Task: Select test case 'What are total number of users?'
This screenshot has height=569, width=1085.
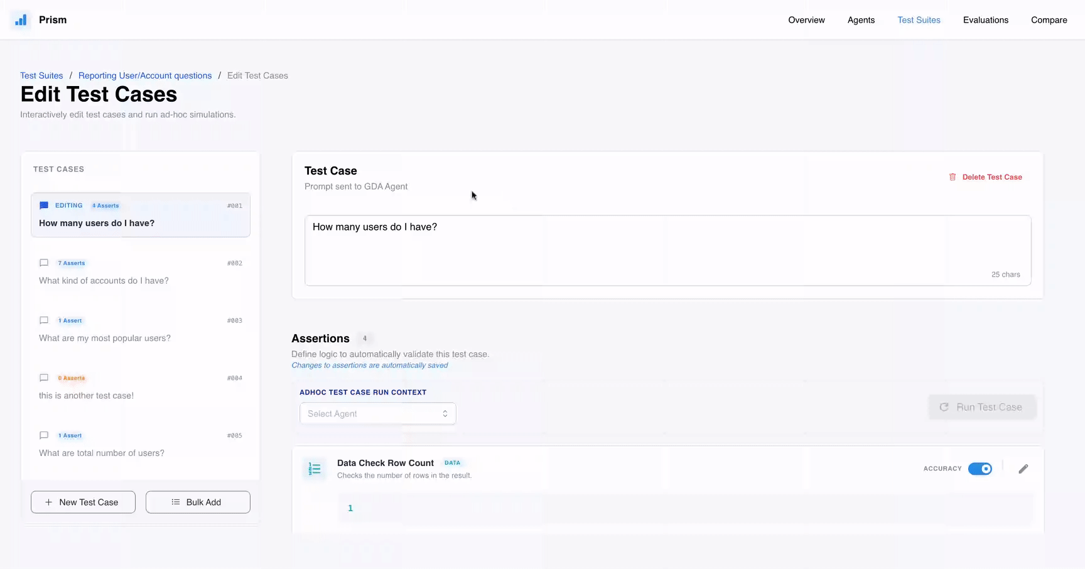Action: click(x=141, y=445)
